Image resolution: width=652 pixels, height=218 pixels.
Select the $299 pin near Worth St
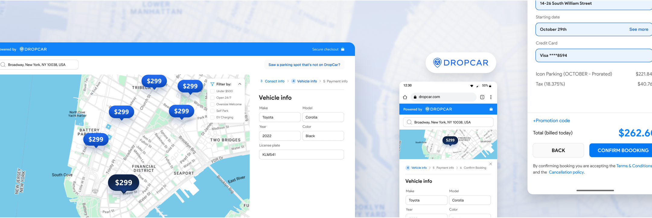pyautogui.click(x=190, y=86)
